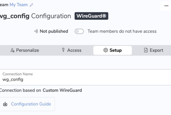Image resolution: width=171 pixels, height=115 pixels.
Task: Toggle the publish switch to give access
Action: (x=79, y=31)
